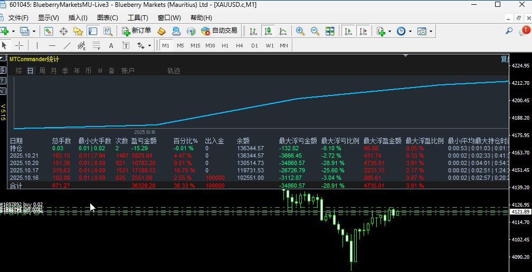Switch MTCommander stats to 周 tab

42,71
